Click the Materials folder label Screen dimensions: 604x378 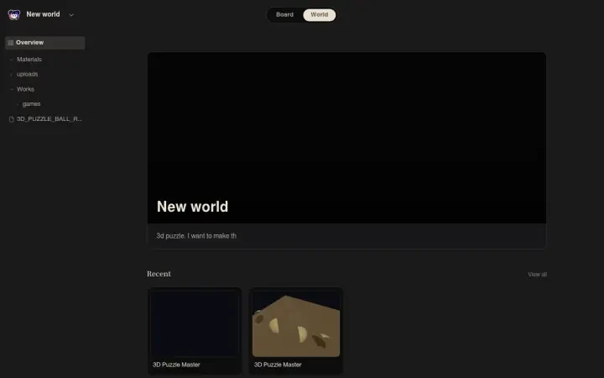(29, 60)
